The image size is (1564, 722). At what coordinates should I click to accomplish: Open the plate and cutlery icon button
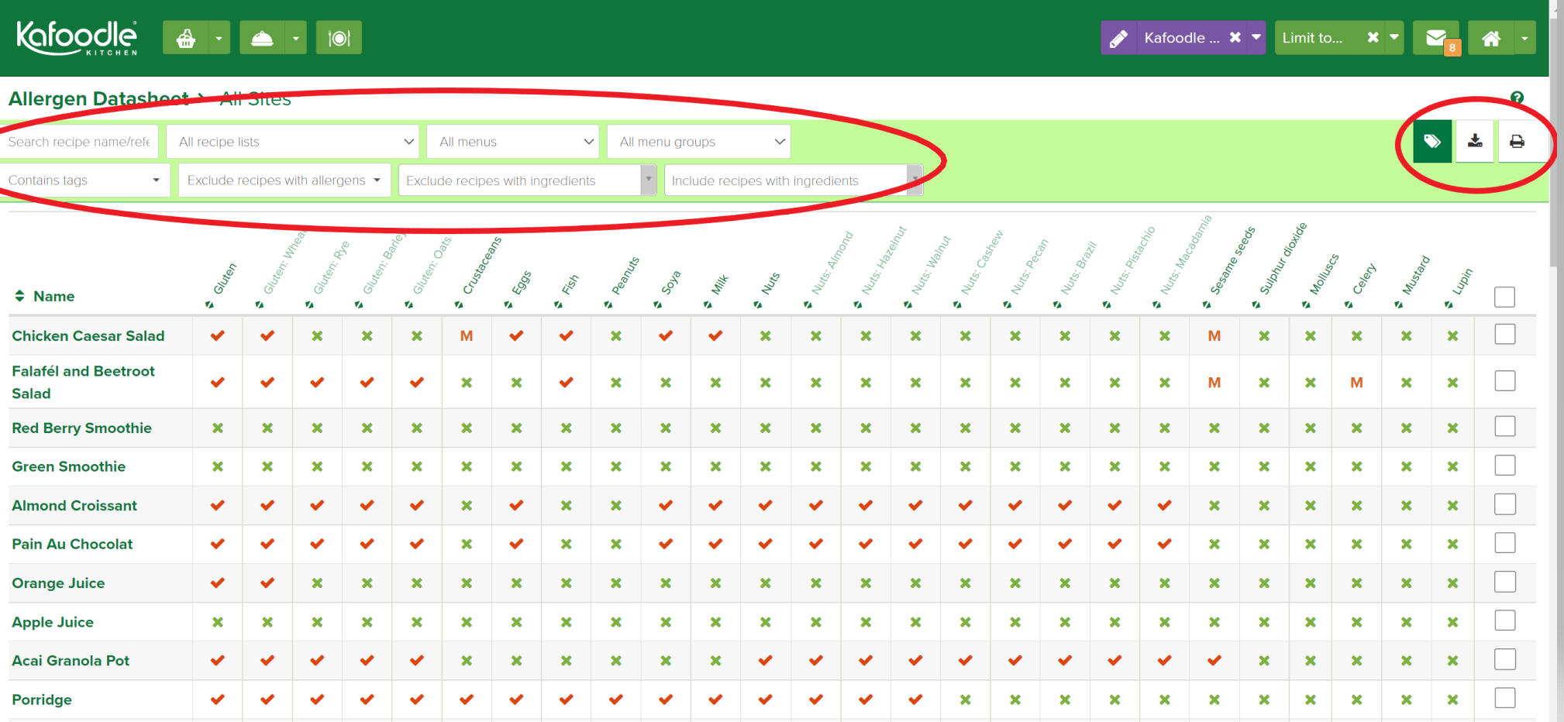pos(339,38)
